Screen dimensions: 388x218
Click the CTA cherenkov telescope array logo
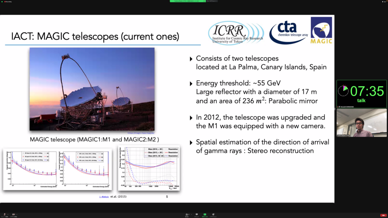click(x=288, y=33)
